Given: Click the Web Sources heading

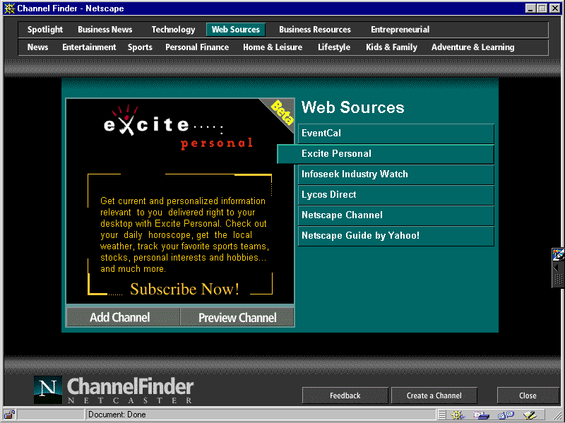Looking at the screenshot, I should pyautogui.click(x=352, y=107).
